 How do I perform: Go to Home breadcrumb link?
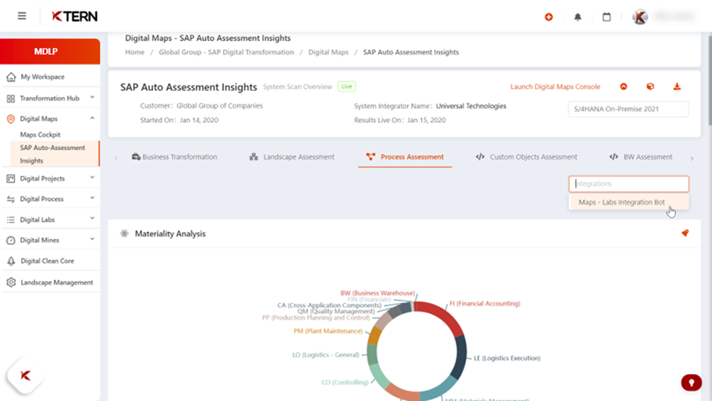point(135,52)
